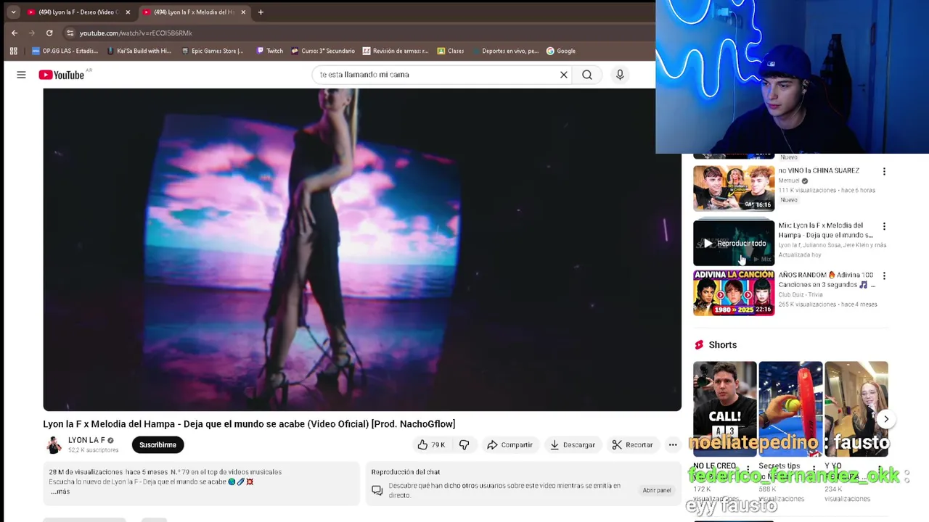
Task: Open options for Mix: Lyon la F
Action: (884, 226)
